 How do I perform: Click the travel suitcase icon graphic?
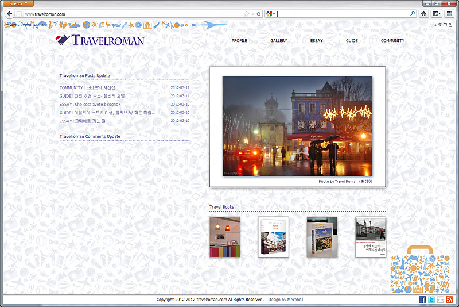point(420,270)
